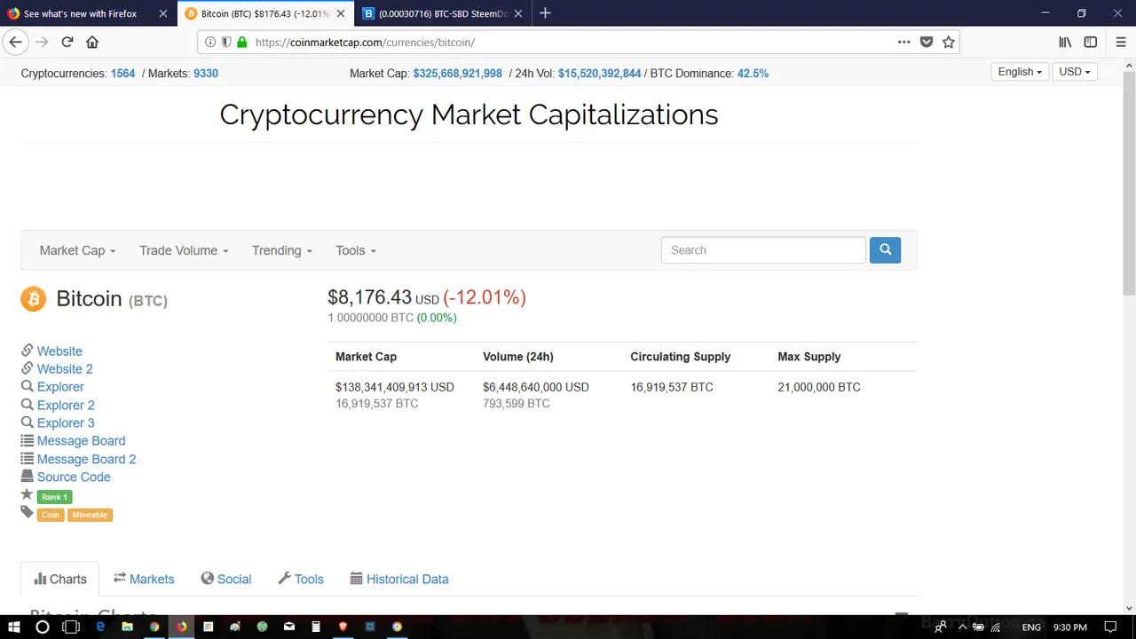Expand the Tools dropdown in navbar

[x=356, y=250]
